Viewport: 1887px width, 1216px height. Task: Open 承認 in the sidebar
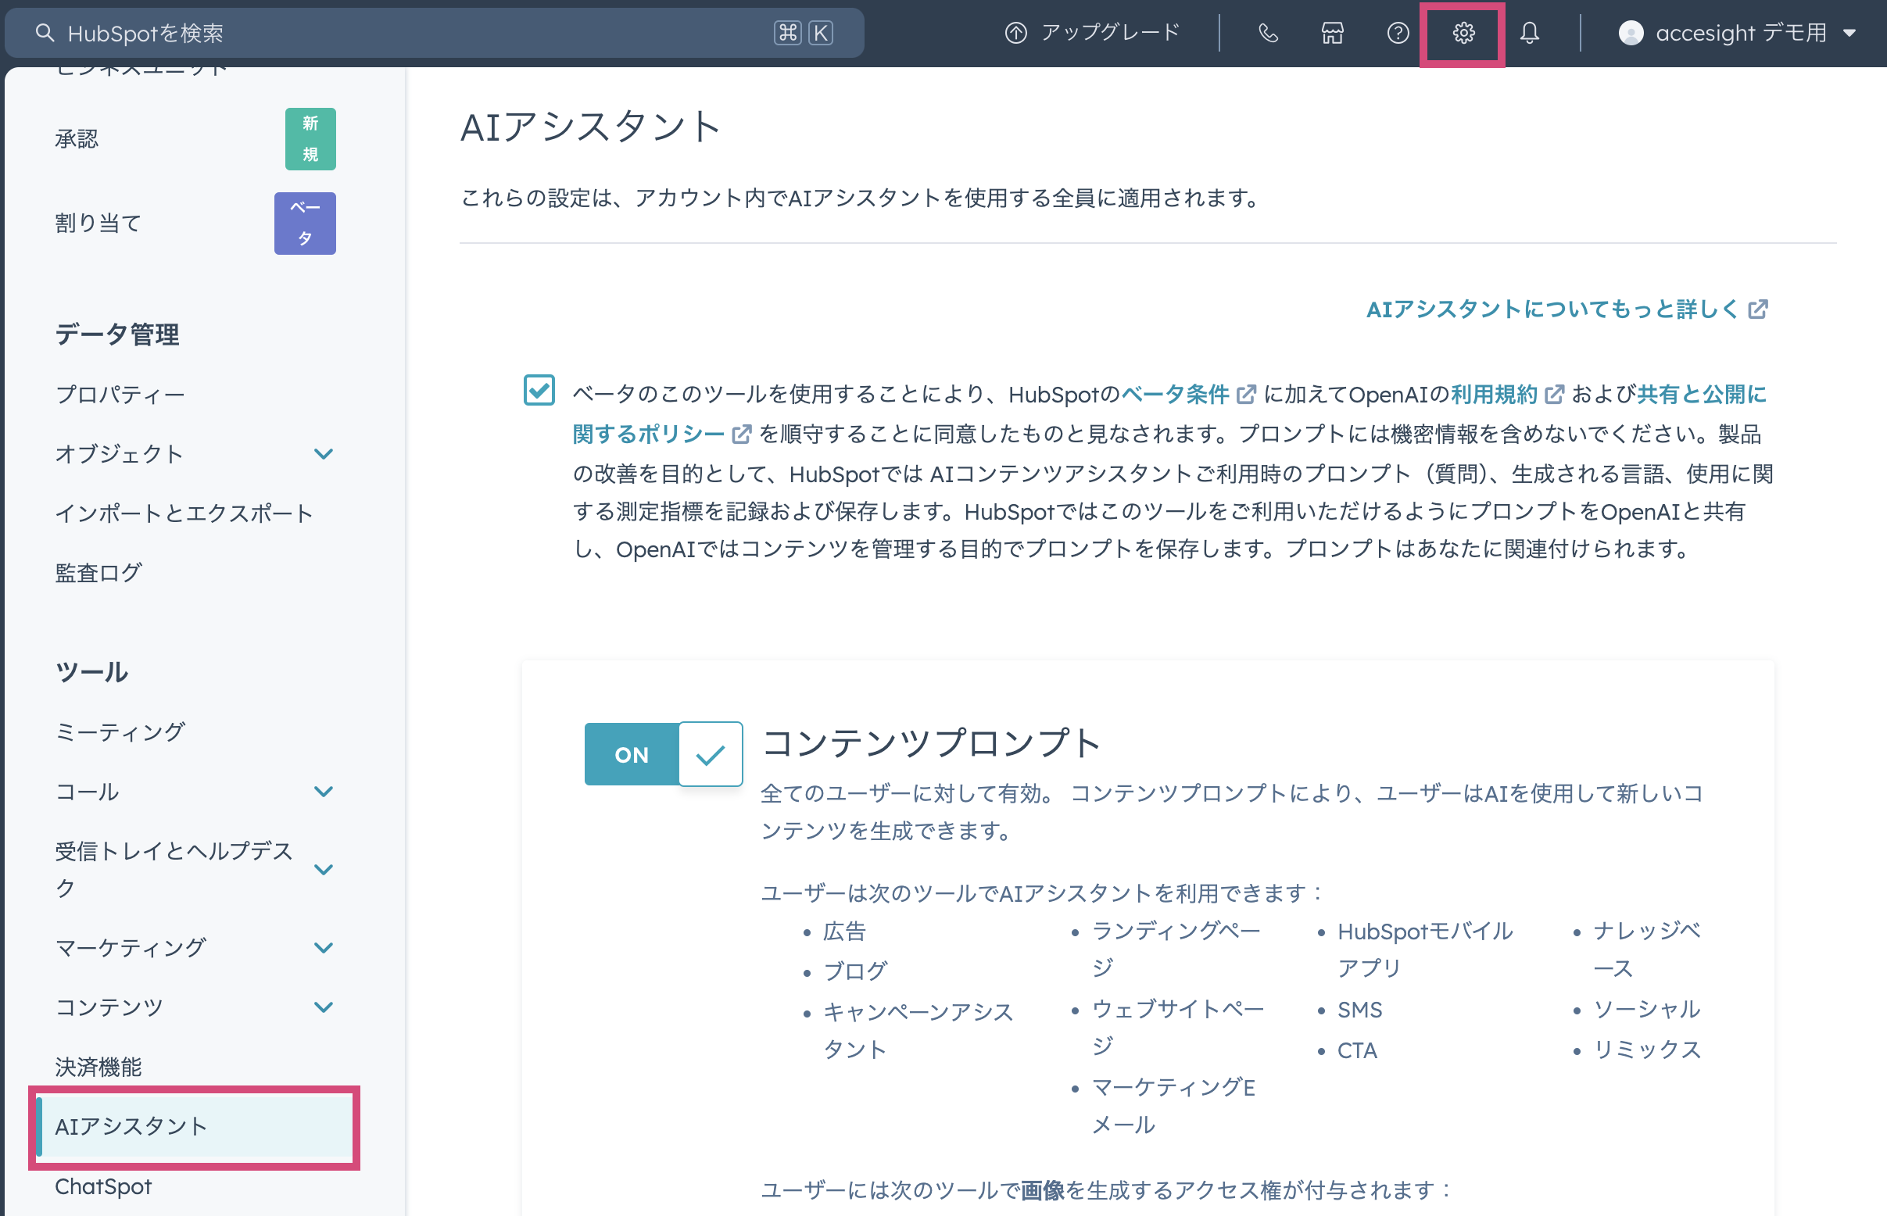[77, 139]
